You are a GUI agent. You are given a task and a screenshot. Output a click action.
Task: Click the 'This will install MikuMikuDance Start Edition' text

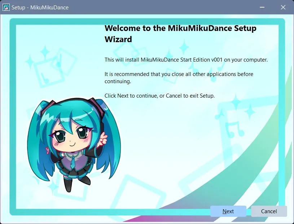(186, 60)
